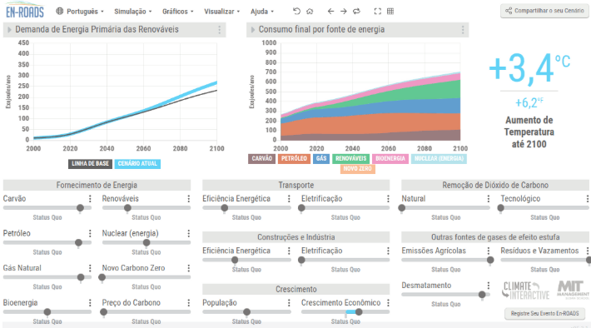
Task: Open Transporte Eficiência Energética details menu
Action: click(289, 199)
